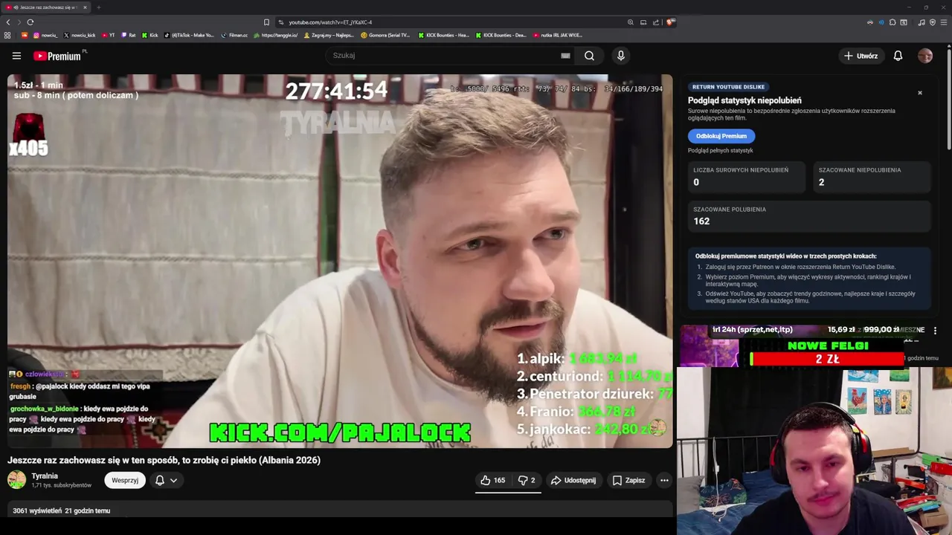Open Tyralnia channel name link
Viewport: 952px width, 535px height.
pyautogui.click(x=45, y=476)
